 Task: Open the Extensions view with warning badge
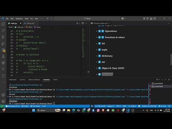click(3, 50)
